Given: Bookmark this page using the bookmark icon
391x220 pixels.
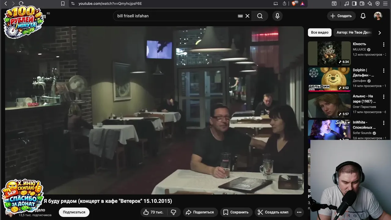Looking at the screenshot, I should pyautogui.click(x=63, y=4).
